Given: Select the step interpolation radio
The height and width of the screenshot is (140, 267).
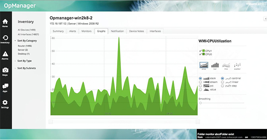Looking at the screenshot, I should (x=222, y=86).
